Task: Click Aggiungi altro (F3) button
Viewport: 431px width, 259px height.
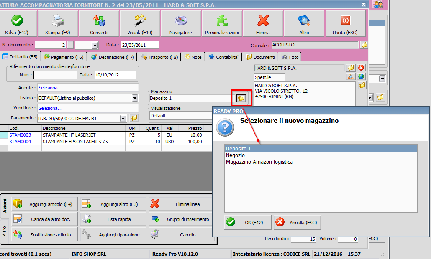Action: (113, 204)
